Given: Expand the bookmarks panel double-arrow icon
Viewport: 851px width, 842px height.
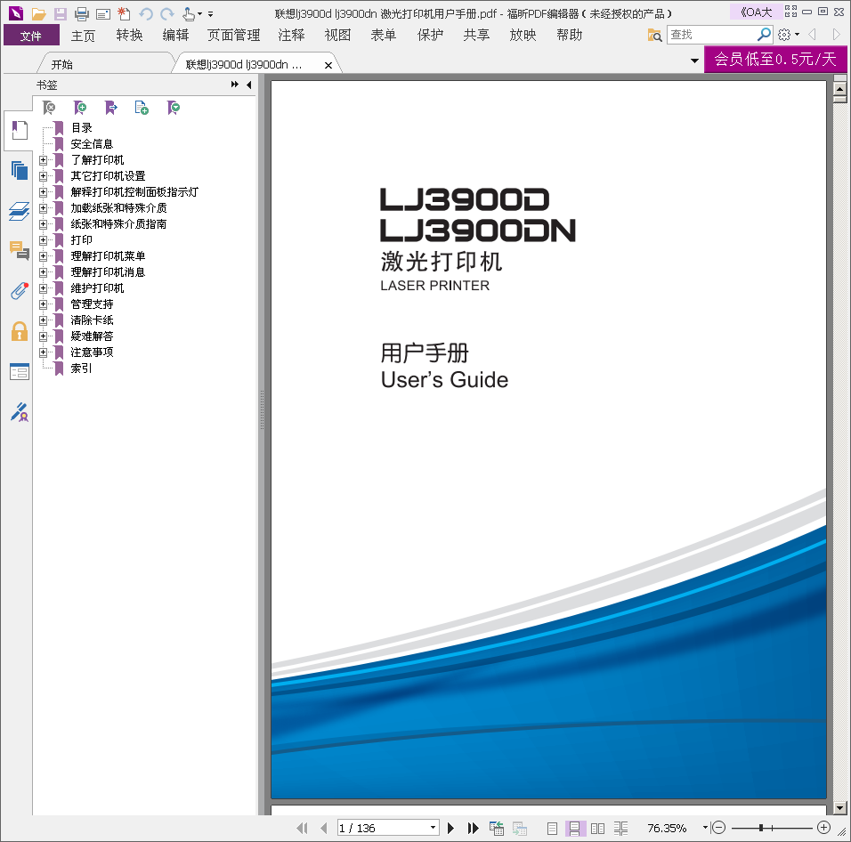Looking at the screenshot, I should click(x=234, y=85).
